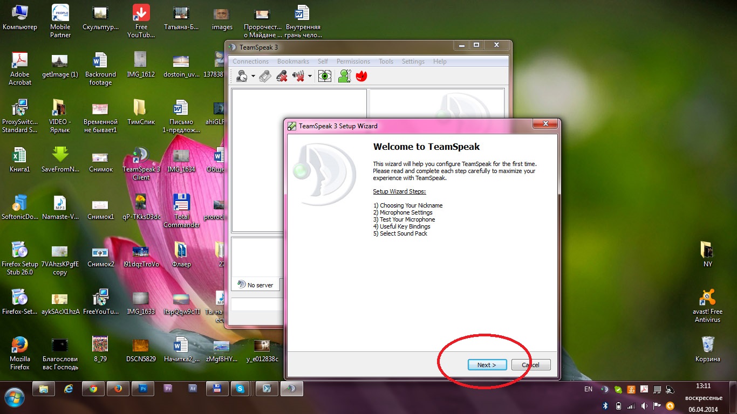Mute microphone using the toolbar icon
The height and width of the screenshot is (414, 737).
(x=282, y=76)
